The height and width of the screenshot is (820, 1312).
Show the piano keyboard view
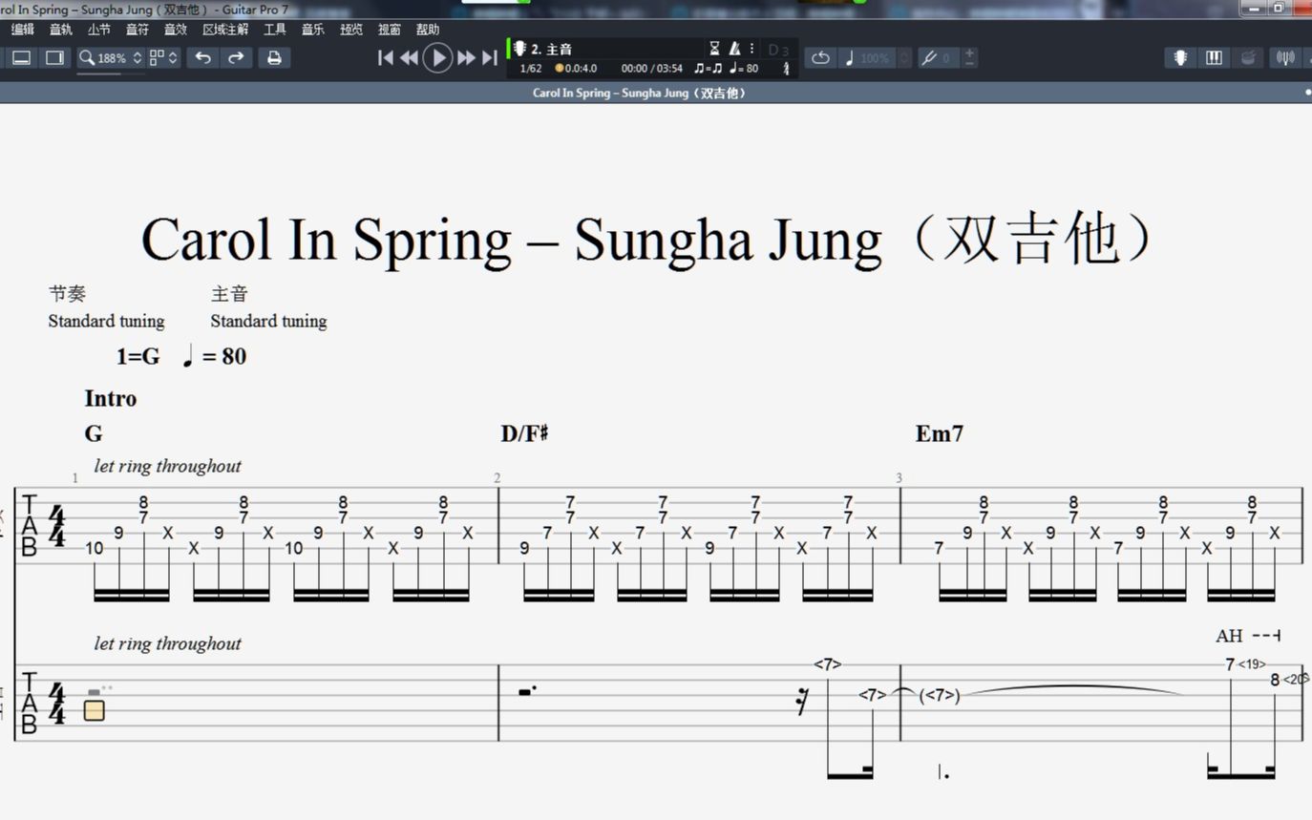coord(1214,58)
